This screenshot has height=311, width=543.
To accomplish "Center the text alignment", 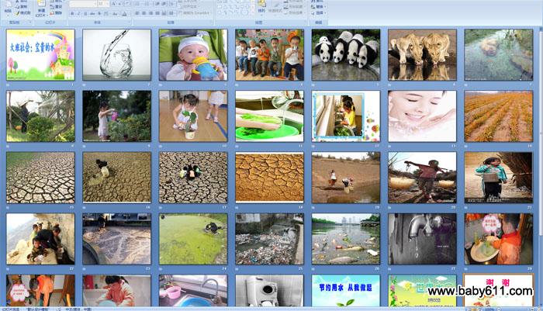I will (144, 13).
